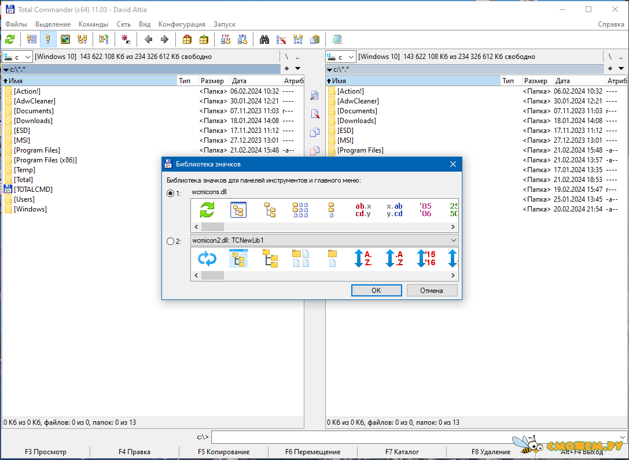629x460 pixels.
Task: Open the left panel asterisk favorites menu
Action: [x=287, y=69]
